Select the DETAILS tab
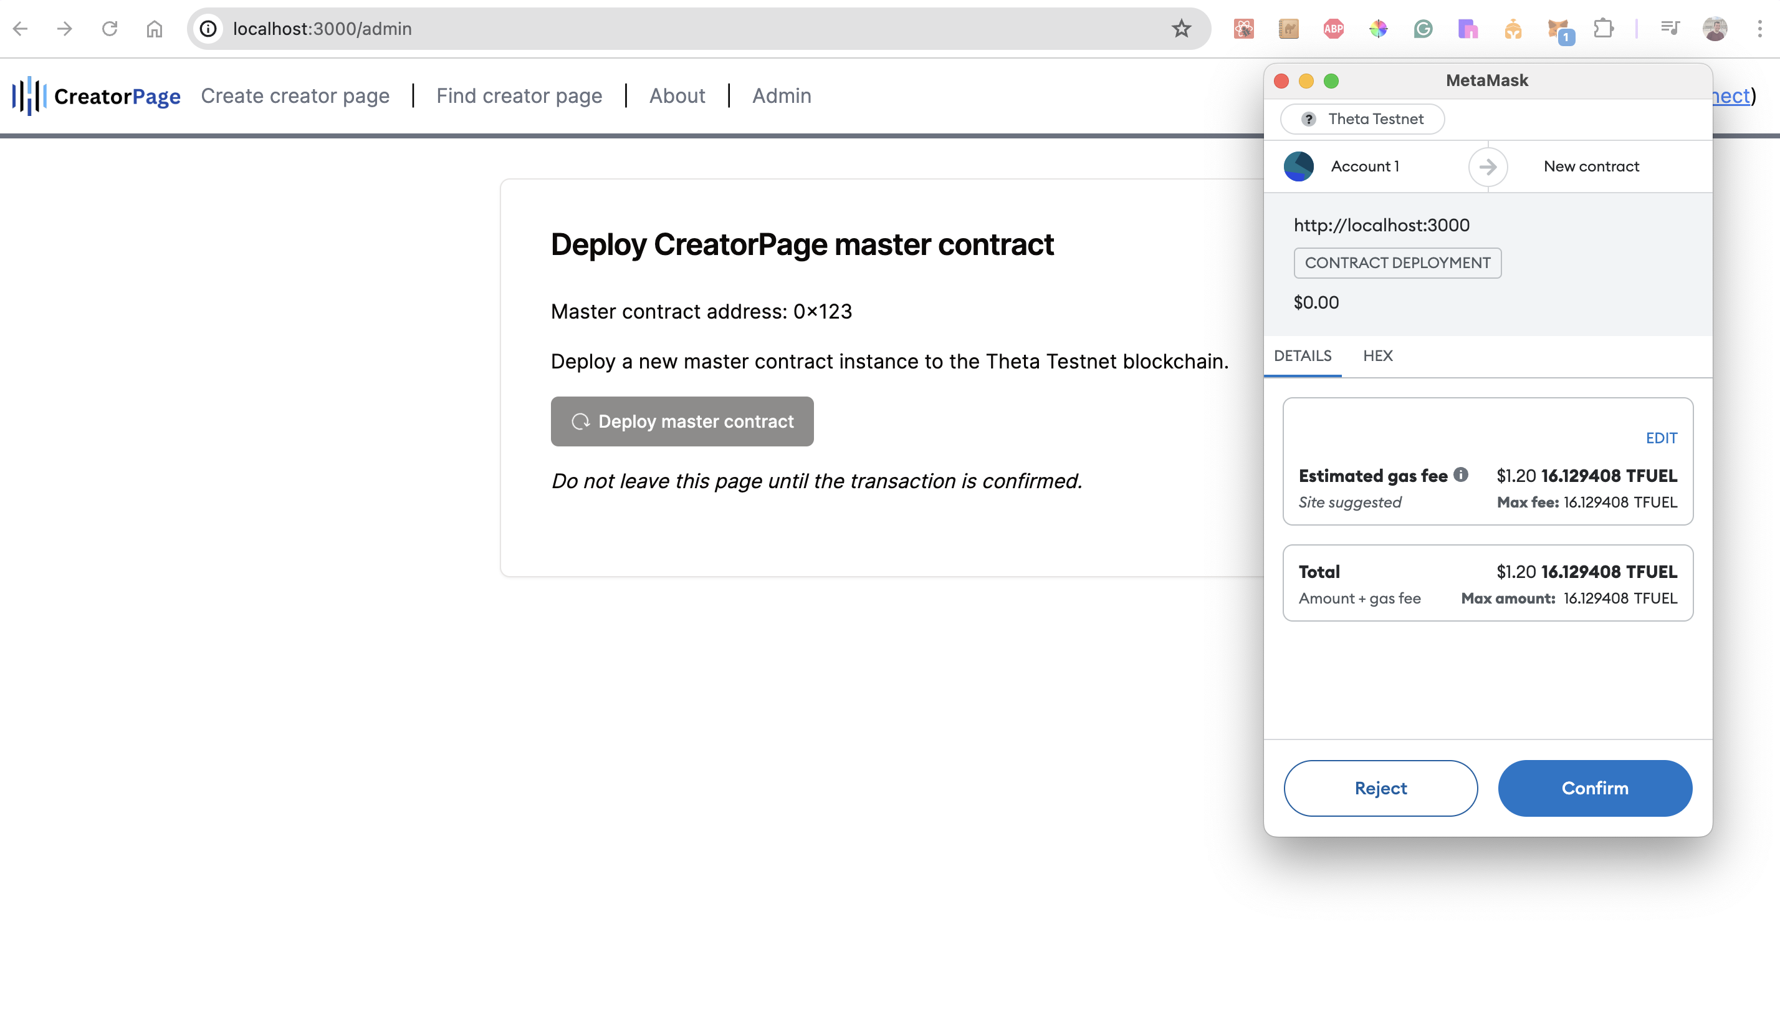Viewport: 1780px width, 1030px height. [1303, 356]
